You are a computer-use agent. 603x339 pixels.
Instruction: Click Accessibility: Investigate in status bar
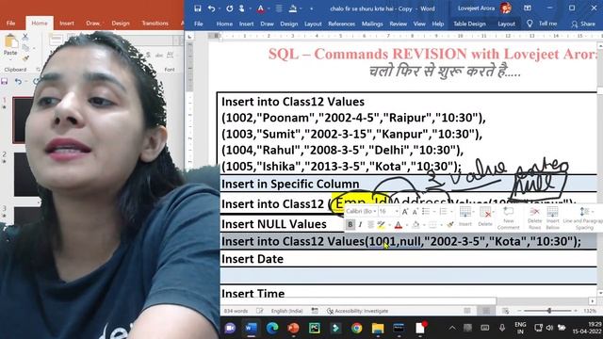(358, 311)
